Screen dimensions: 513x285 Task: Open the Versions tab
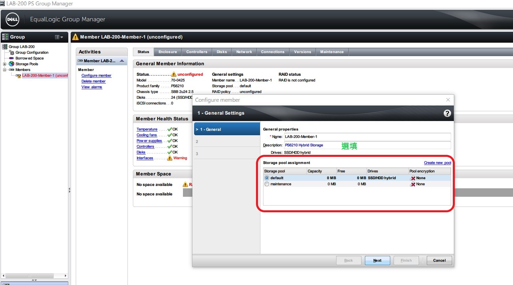tap(303, 52)
